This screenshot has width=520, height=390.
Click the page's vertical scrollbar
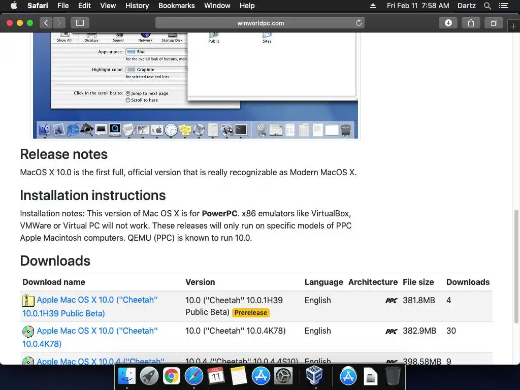[x=516, y=266]
